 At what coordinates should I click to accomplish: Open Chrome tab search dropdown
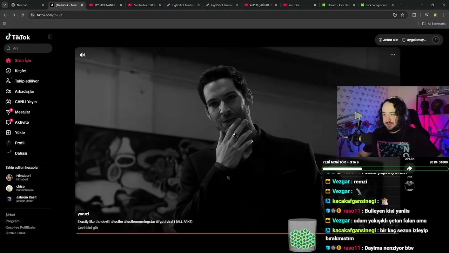[x=5, y=5]
